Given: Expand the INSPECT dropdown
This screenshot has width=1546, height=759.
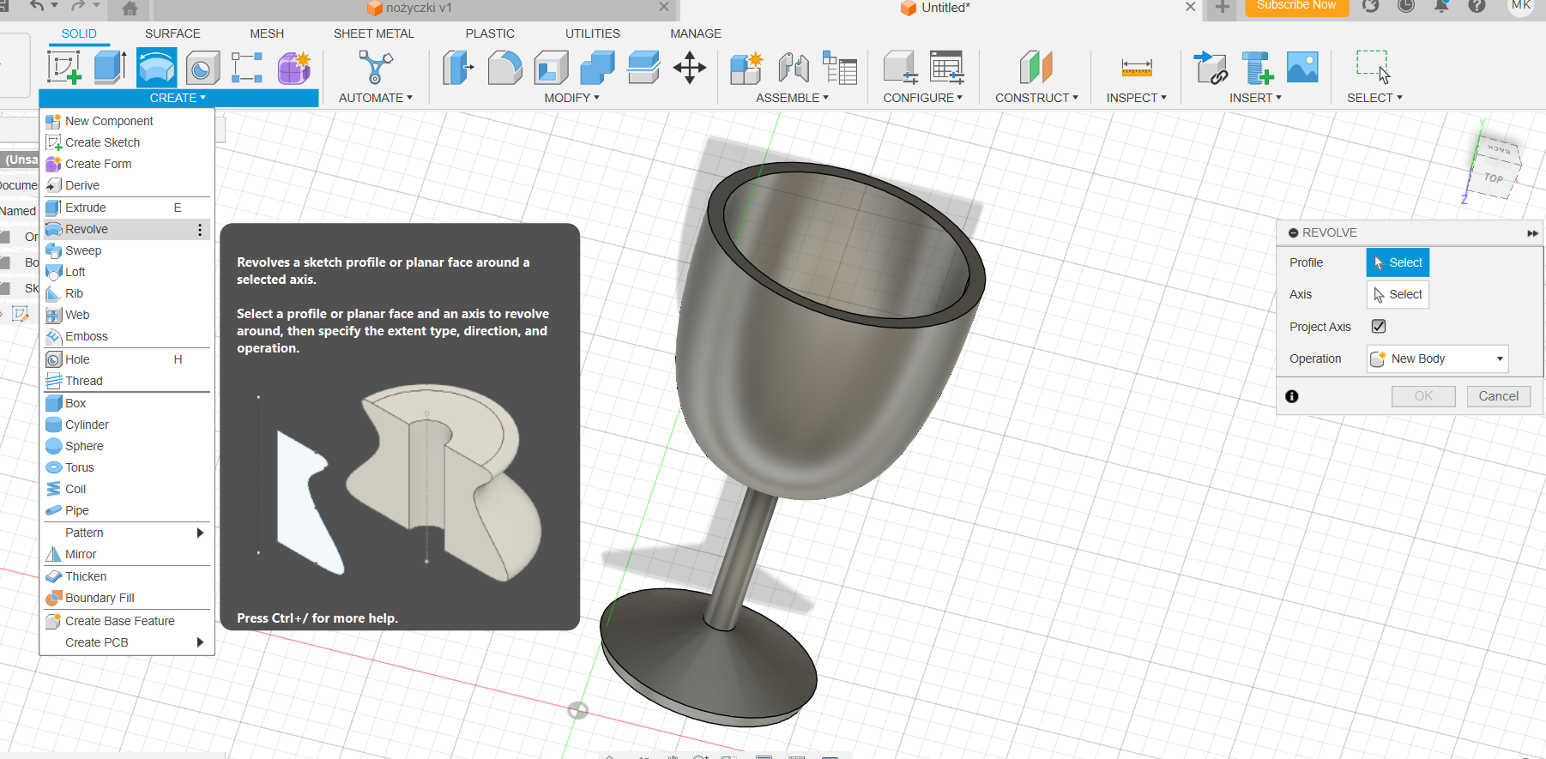Looking at the screenshot, I should pos(1136,98).
